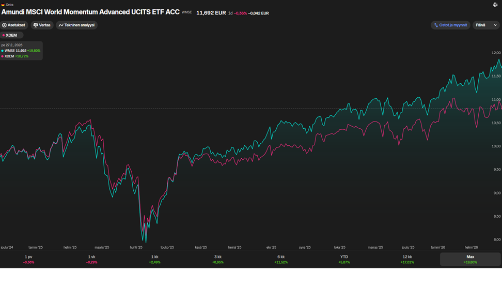The image size is (502, 287).
Task: Select the 12 kk time range
Action: pos(407,259)
